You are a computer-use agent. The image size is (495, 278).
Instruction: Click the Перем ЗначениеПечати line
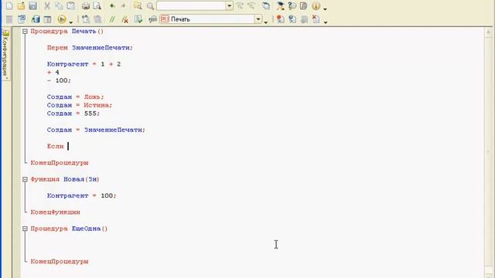click(90, 48)
